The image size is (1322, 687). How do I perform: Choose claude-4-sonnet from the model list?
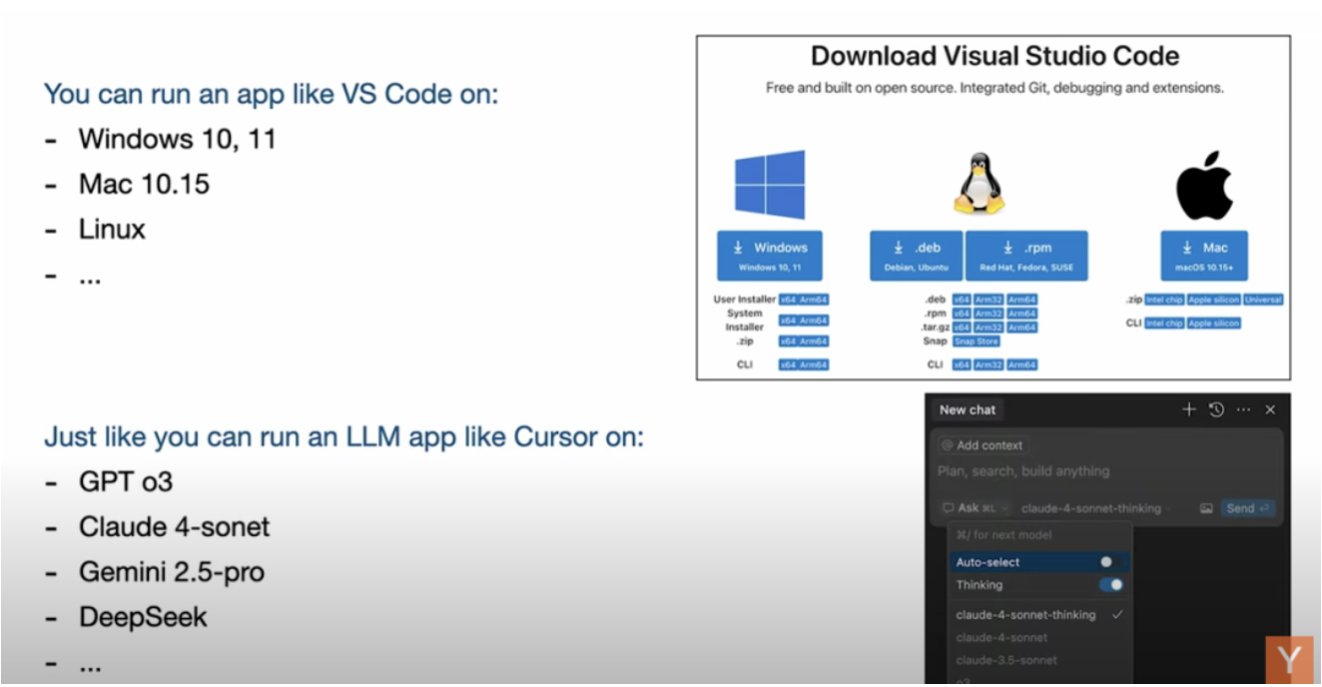[x=1039, y=637]
